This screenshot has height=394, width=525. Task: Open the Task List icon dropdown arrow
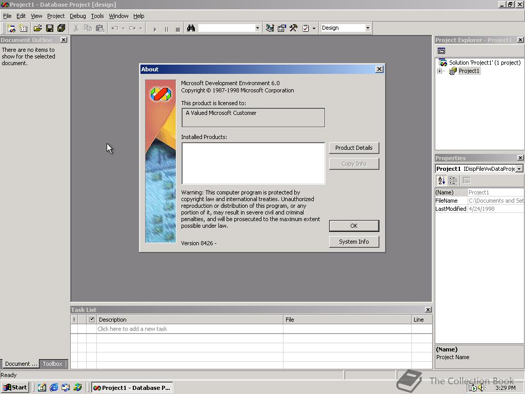(x=314, y=29)
